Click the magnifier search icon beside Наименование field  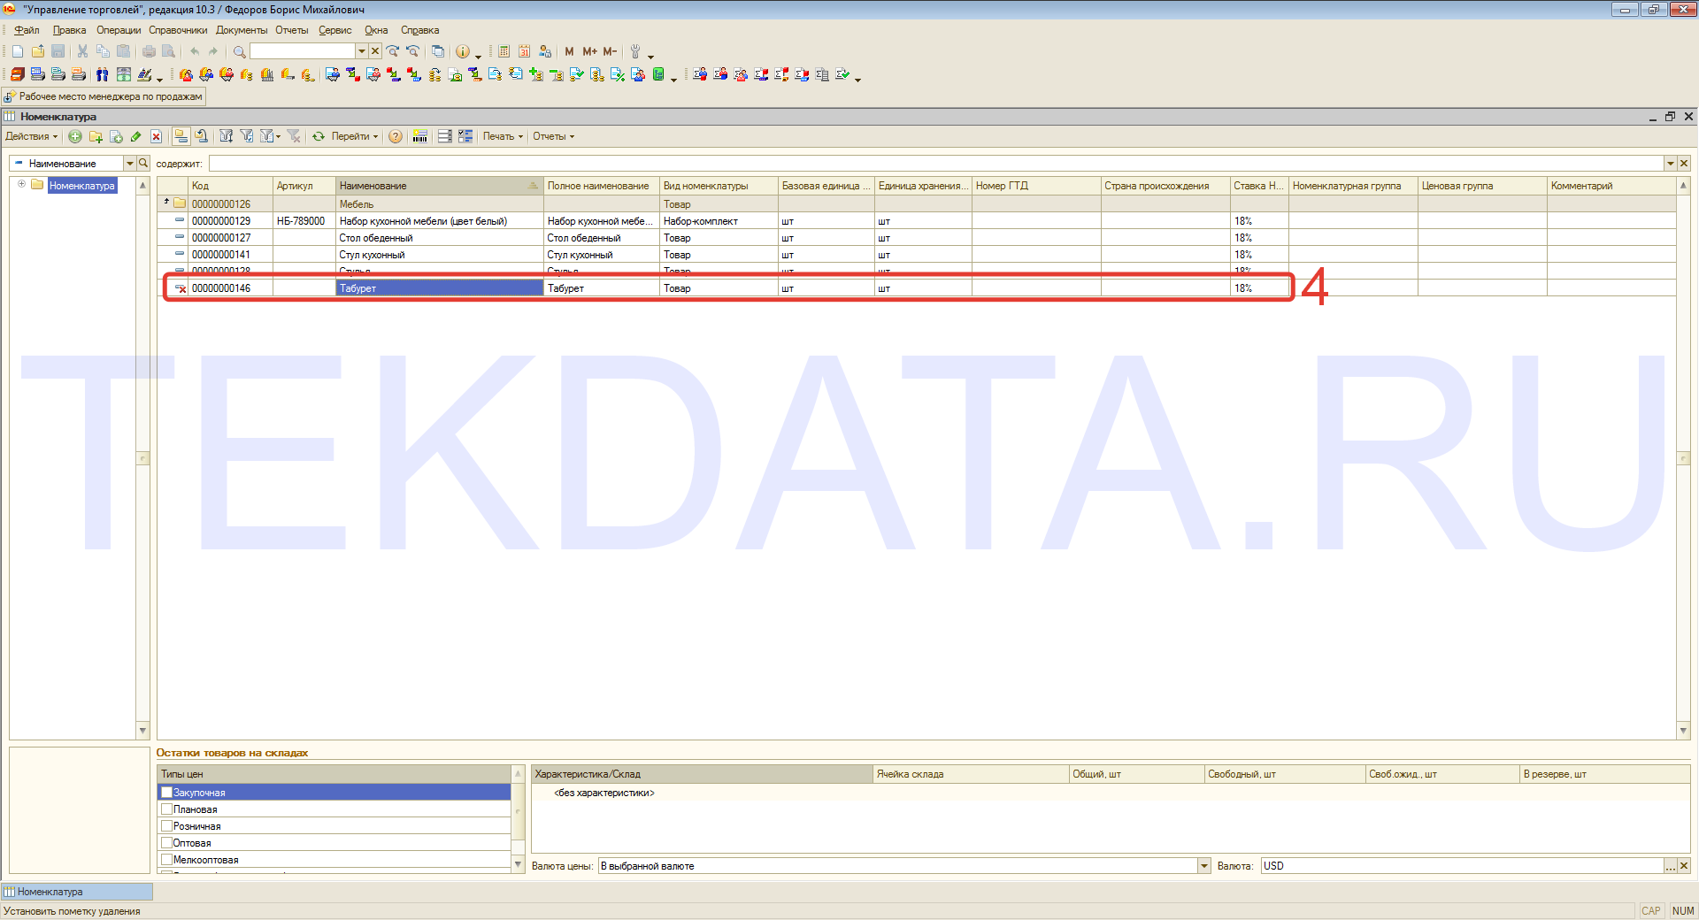[143, 163]
